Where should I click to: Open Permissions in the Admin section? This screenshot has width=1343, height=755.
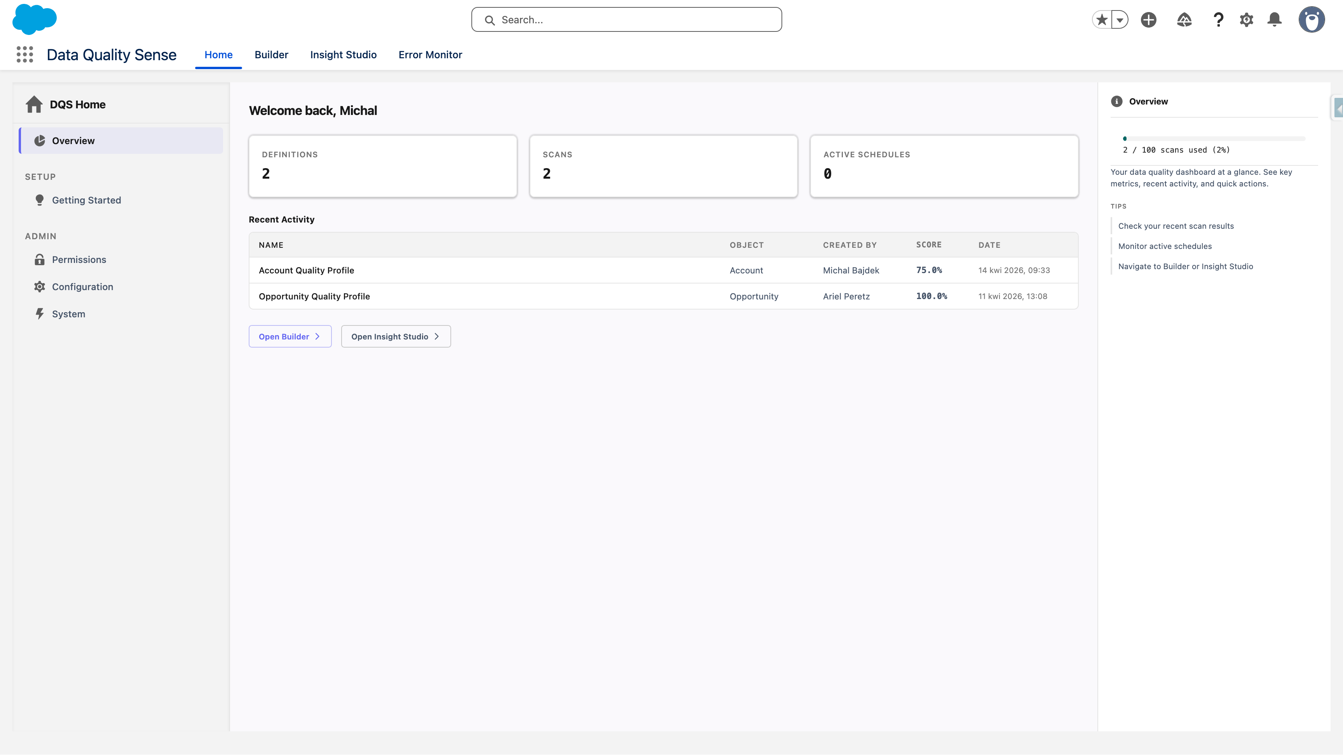click(x=79, y=259)
